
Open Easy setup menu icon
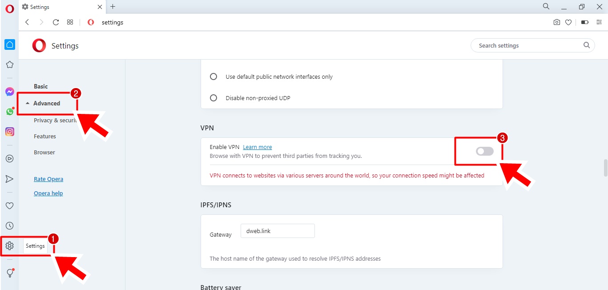(599, 22)
